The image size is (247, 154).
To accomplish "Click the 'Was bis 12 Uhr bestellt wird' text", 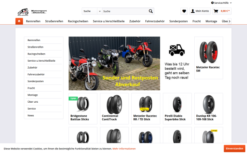I will pyautogui.click(x=177, y=71).
